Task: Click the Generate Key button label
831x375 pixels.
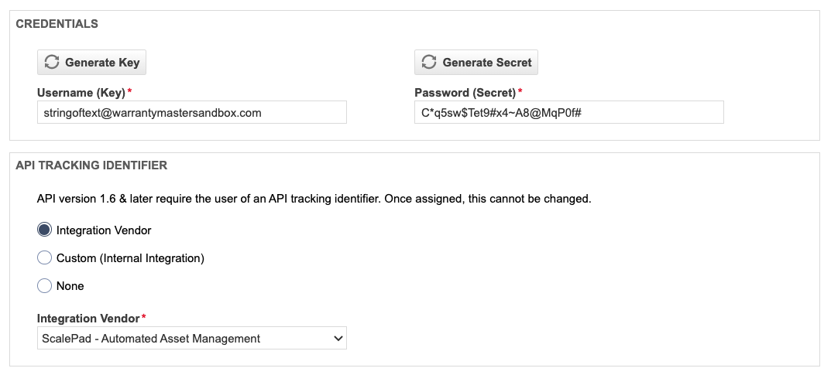Action: 102,63
